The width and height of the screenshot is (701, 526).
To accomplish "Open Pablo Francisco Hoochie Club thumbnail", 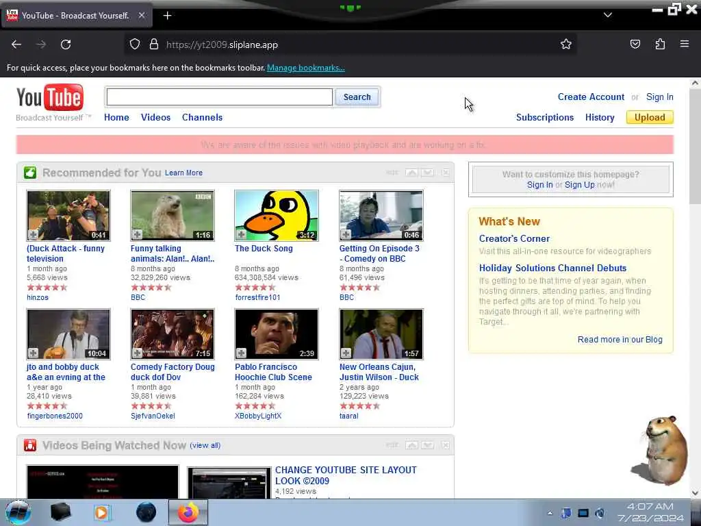I will pos(277,334).
